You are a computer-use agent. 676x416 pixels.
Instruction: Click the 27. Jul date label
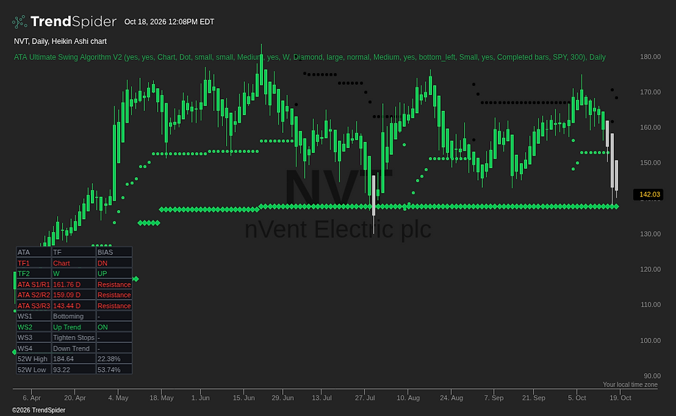[365, 398]
